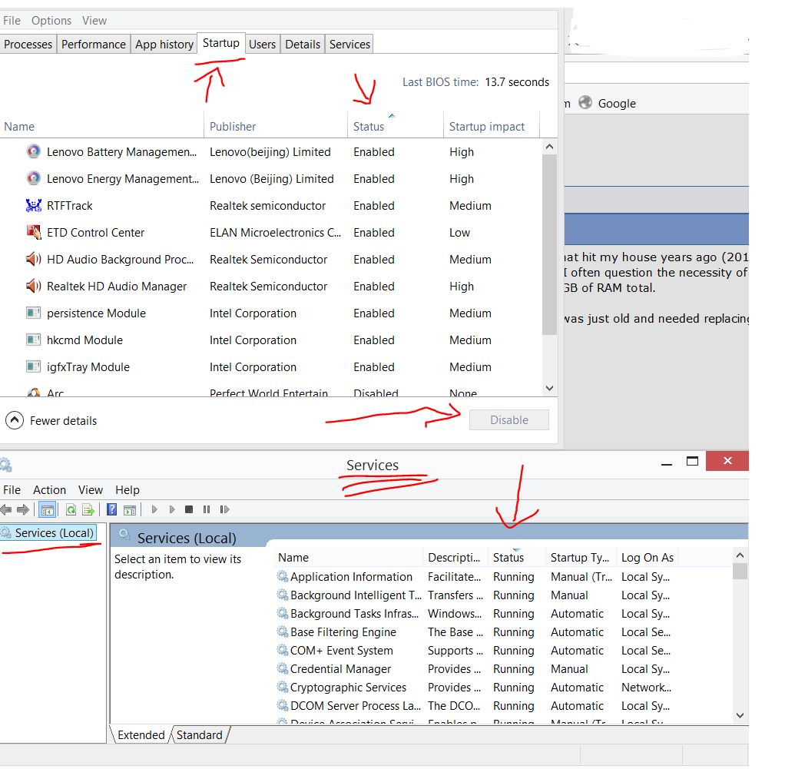Click the startup list scroll-down arrow
Screen dimensions: 785x769
coord(549,388)
